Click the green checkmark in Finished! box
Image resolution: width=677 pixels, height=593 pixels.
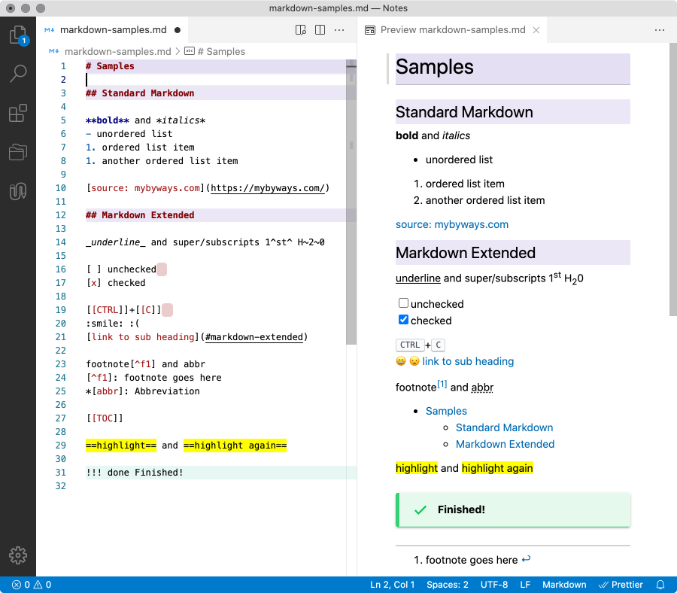coord(420,510)
